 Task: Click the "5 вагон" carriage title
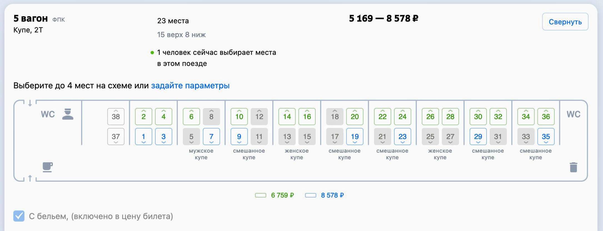31,19
